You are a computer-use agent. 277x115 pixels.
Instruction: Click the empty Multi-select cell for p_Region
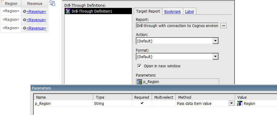[x=164, y=103]
